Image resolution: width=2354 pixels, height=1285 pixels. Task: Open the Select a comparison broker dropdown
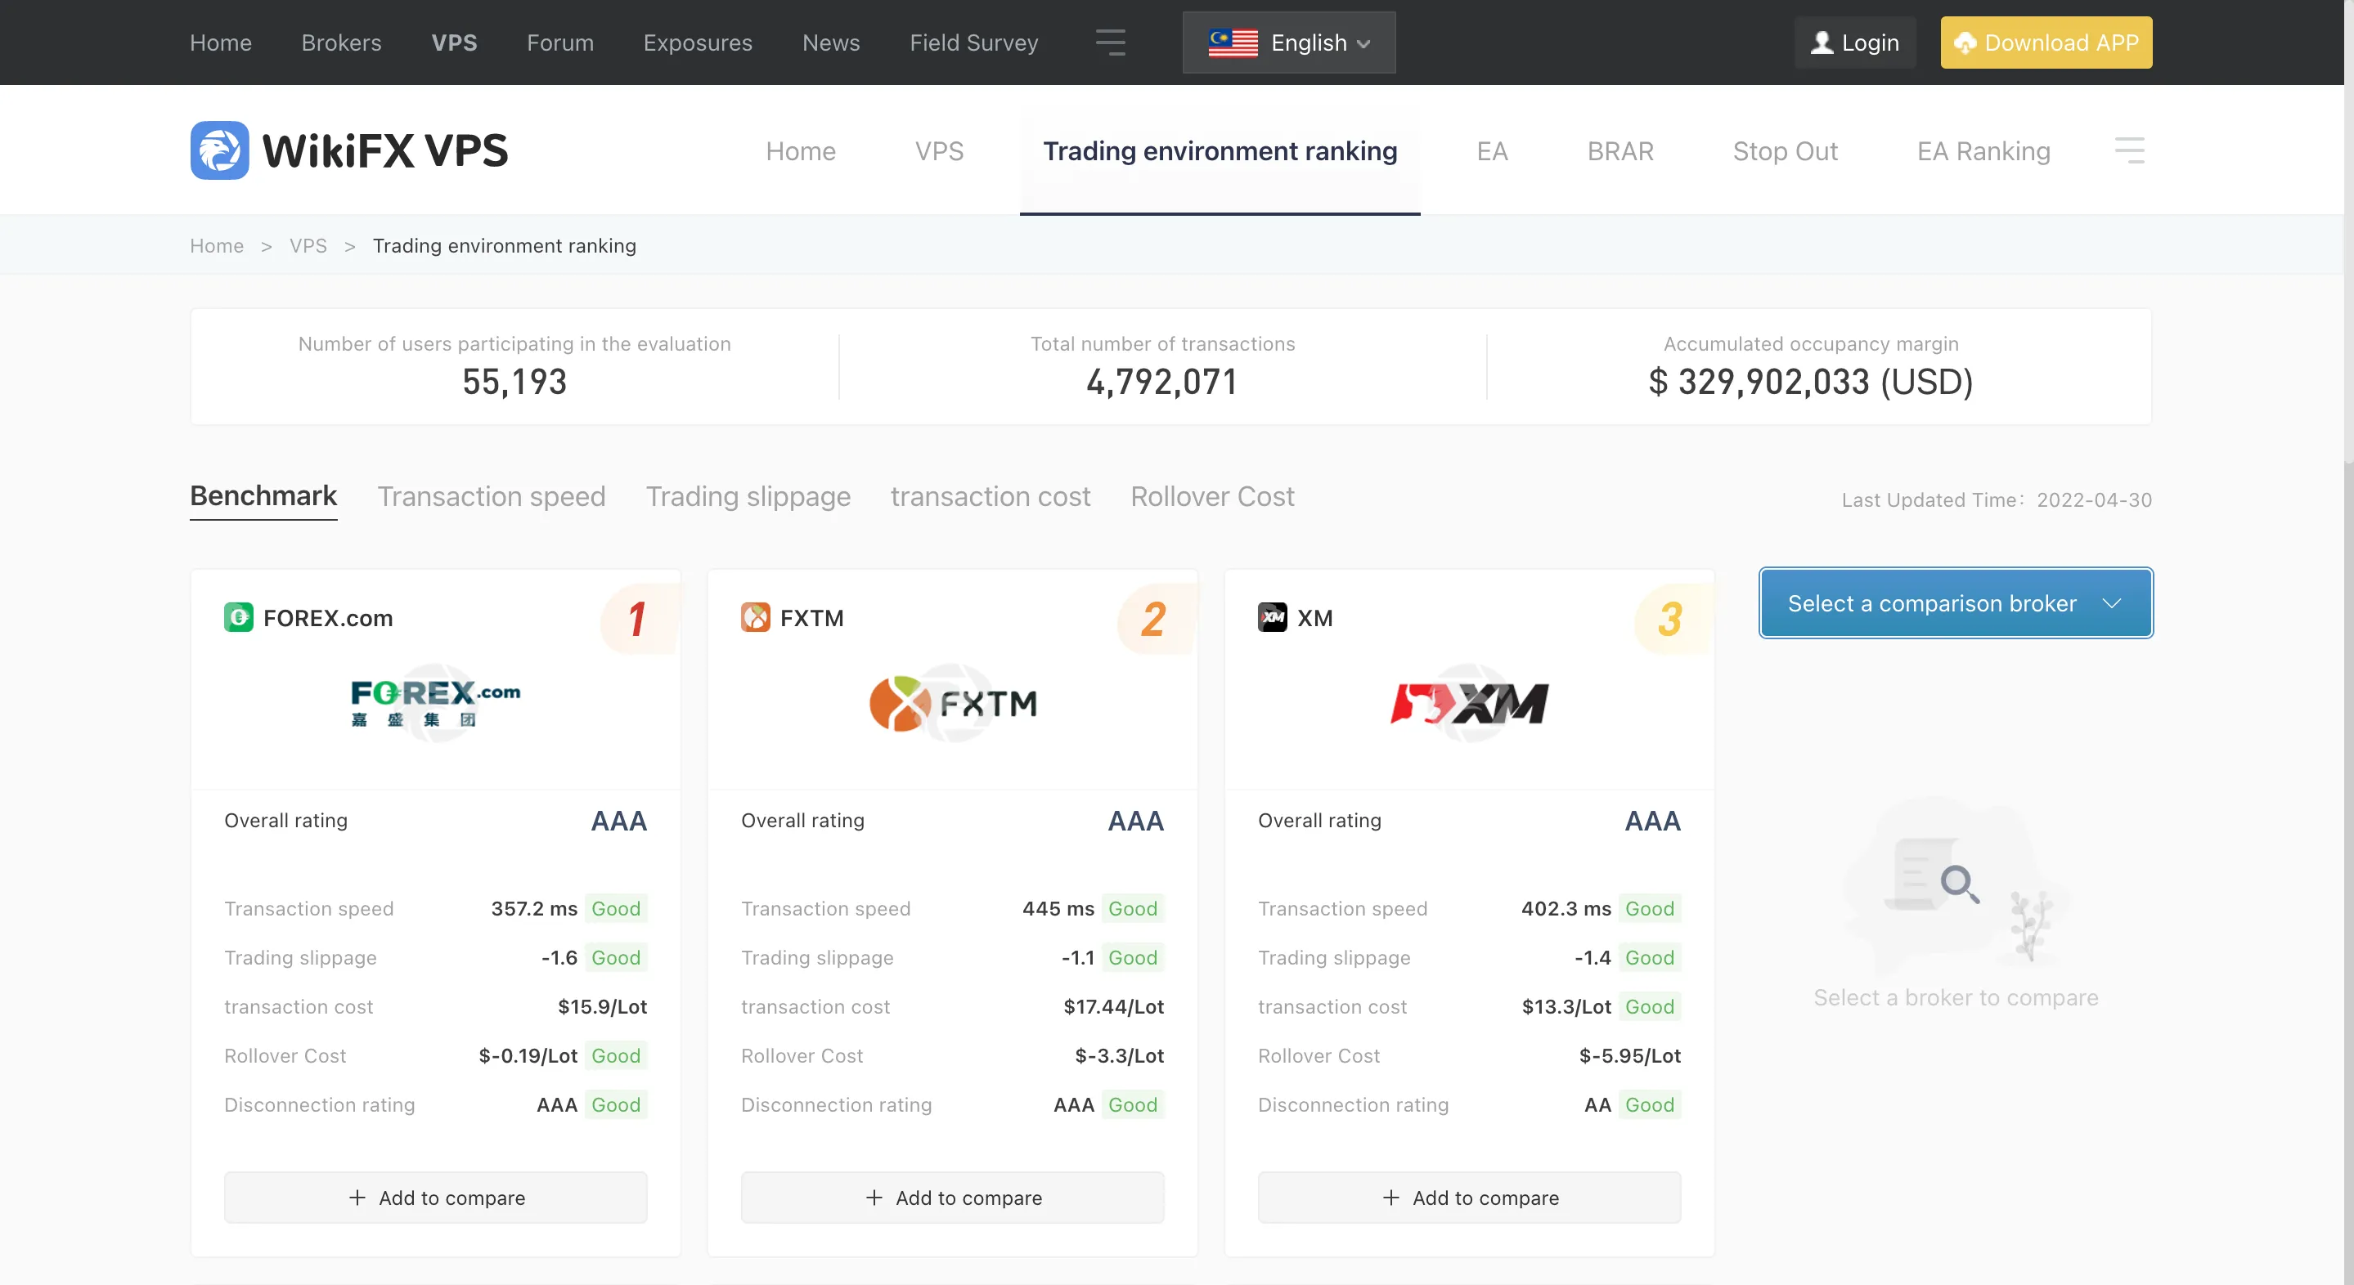(x=1956, y=602)
